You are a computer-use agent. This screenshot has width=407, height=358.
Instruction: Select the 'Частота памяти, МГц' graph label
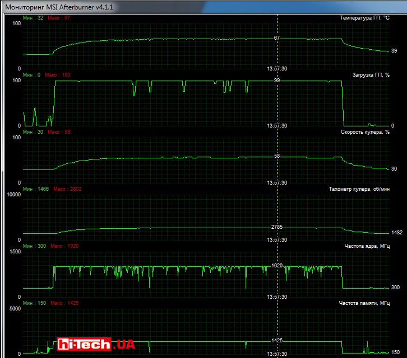(364, 303)
